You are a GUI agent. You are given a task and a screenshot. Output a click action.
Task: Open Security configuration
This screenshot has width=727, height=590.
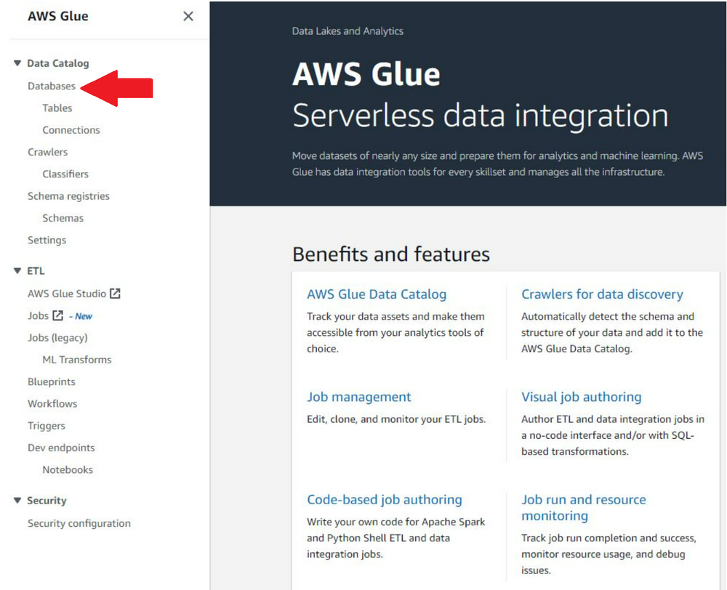click(x=79, y=523)
